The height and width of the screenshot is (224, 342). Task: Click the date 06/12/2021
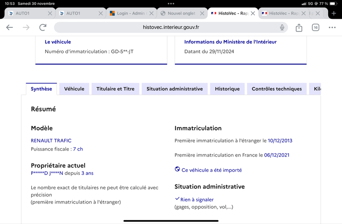277,155
